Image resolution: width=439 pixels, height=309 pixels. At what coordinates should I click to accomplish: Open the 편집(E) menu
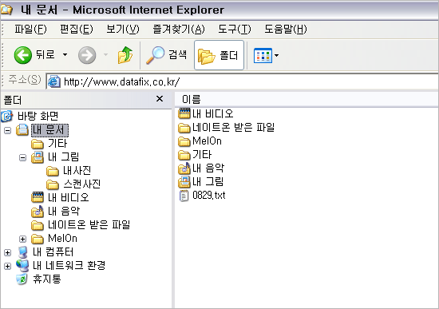click(x=77, y=29)
